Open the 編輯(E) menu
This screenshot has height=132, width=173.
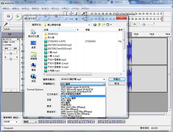click(16, 9)
